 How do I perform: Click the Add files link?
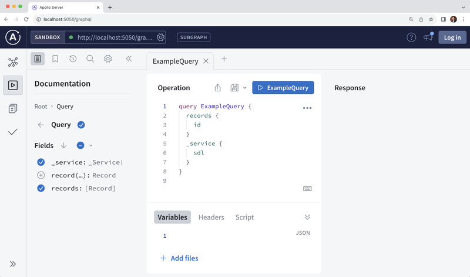[179, 258]
